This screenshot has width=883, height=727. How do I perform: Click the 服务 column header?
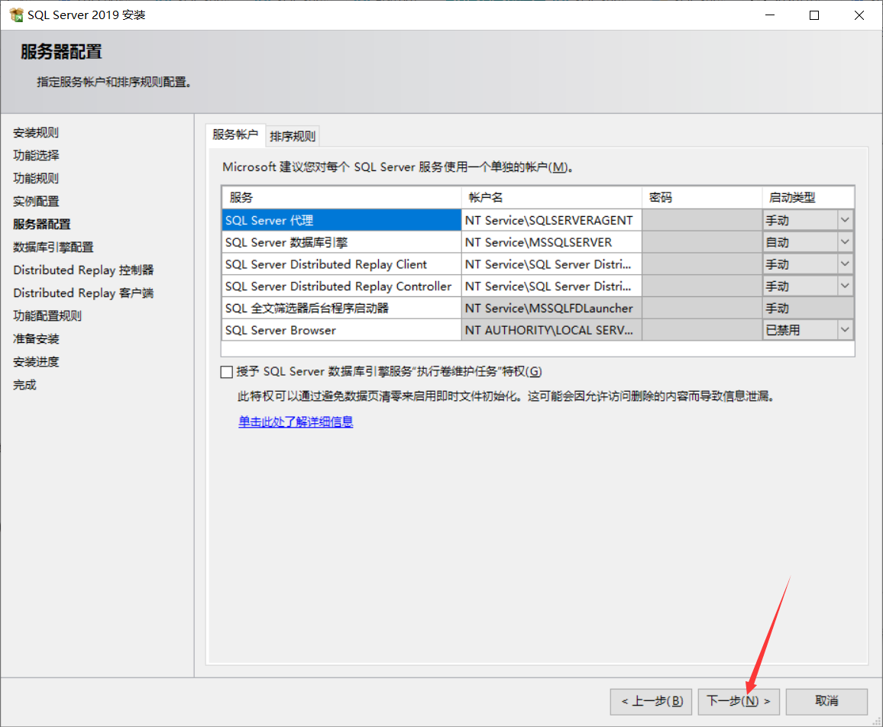pos(342,198)
